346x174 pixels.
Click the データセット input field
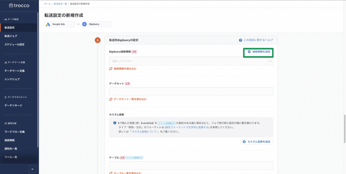click(191, 92)
